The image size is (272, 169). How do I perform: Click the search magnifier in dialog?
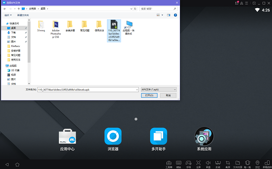click(x=175, y=9)
